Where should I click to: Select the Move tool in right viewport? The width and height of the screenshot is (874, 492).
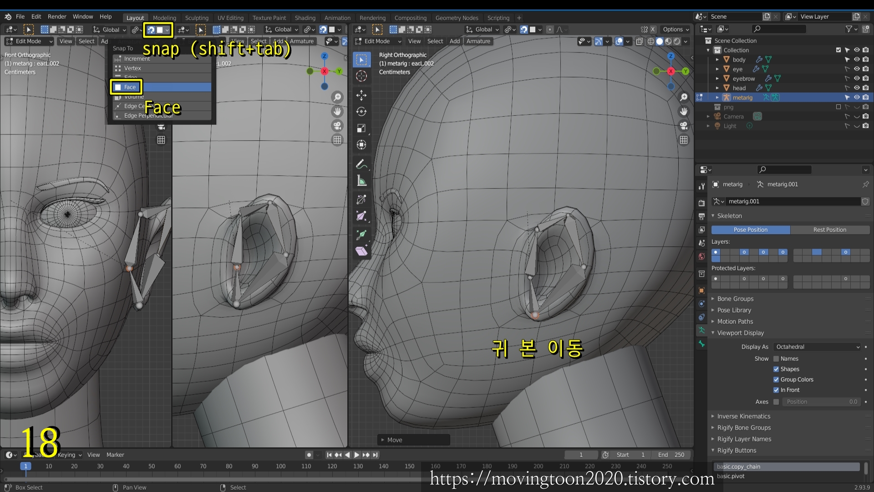tap(361, 95)
